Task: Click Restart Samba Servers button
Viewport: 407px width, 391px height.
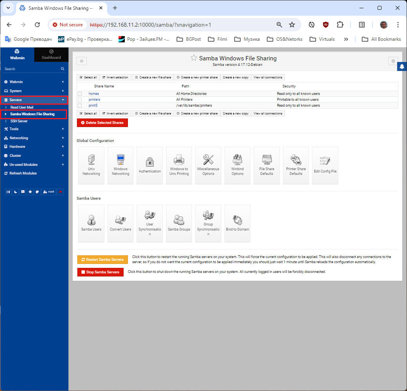Action: coord(102,260)
